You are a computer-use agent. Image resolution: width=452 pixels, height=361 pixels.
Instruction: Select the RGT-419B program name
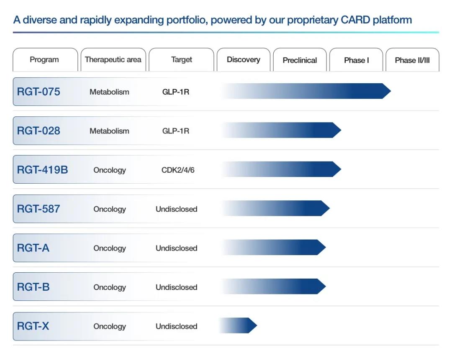pyautogui.click(x=42, y=170)
